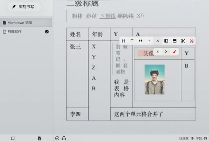Click the H header icon in table toolbar
This screenshot has width=209, height=142.
point(123,41)
